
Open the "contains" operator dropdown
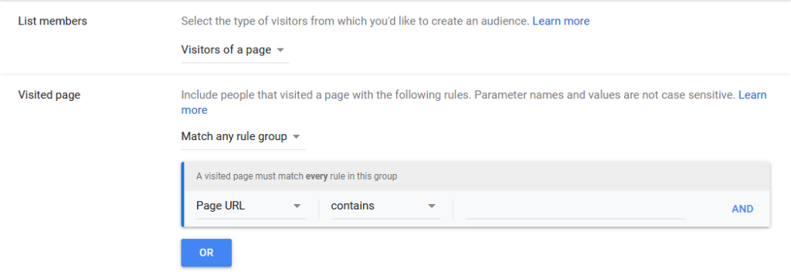[x=386, y=206]
